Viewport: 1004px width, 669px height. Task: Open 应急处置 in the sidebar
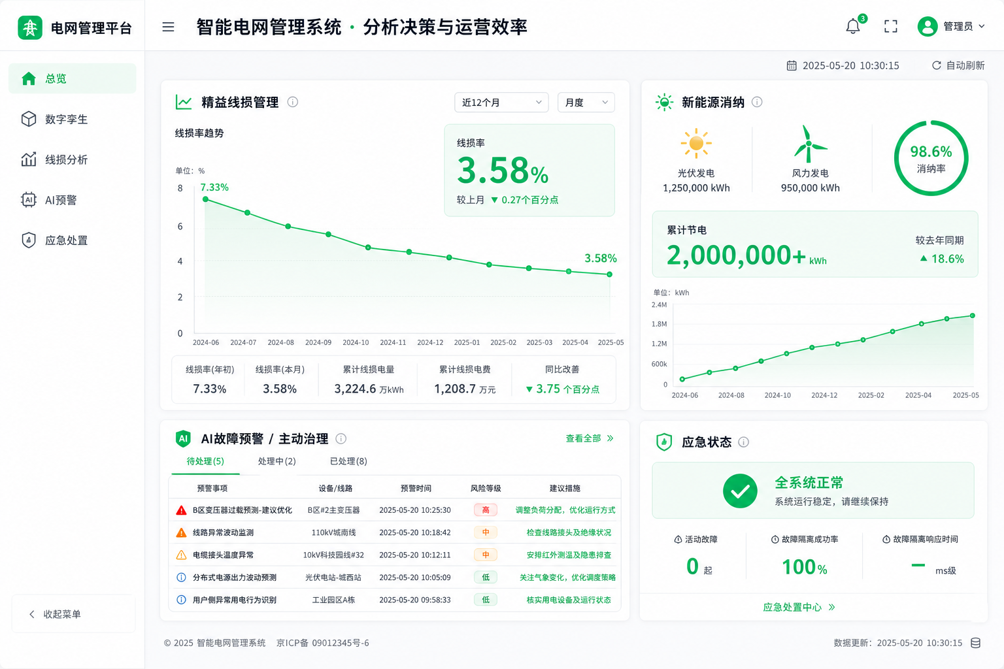72,240
